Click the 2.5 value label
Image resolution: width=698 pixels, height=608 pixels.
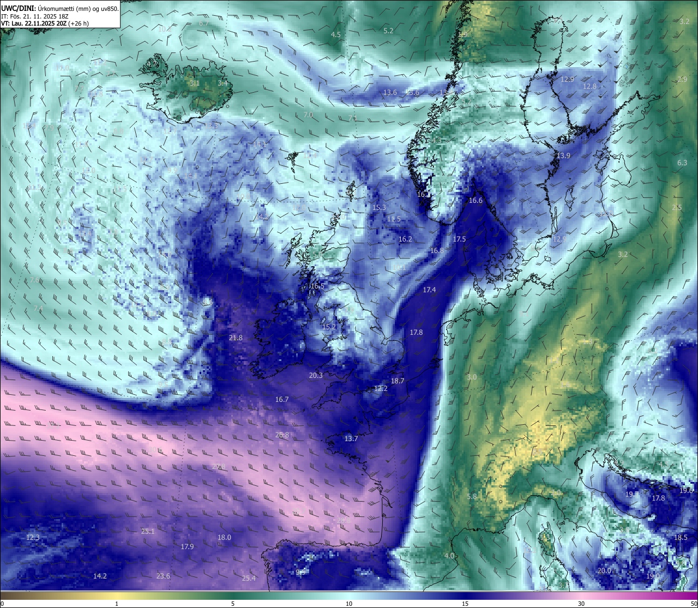coord(677,207)
